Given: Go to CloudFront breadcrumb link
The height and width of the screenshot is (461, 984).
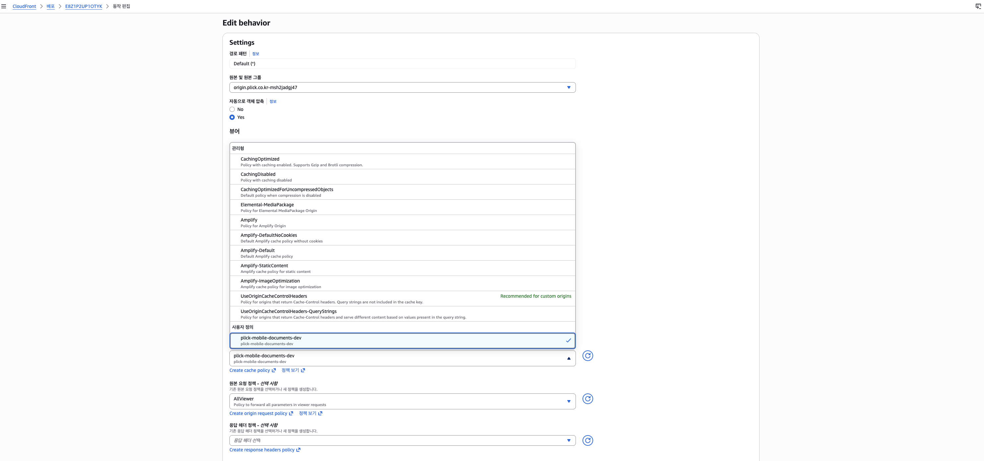Looking at the screenshot, I should (24, 7).
